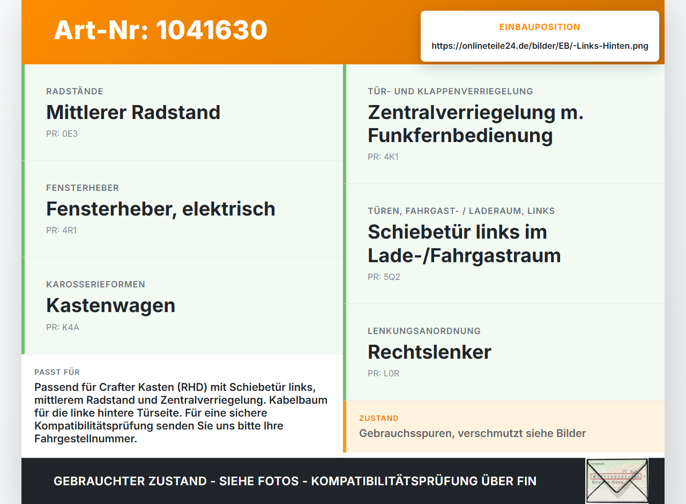The width and height of the screenshot is (686, 504).
Task: Select the Rechtslenker steering entry
Action: (x=504, y=352)
